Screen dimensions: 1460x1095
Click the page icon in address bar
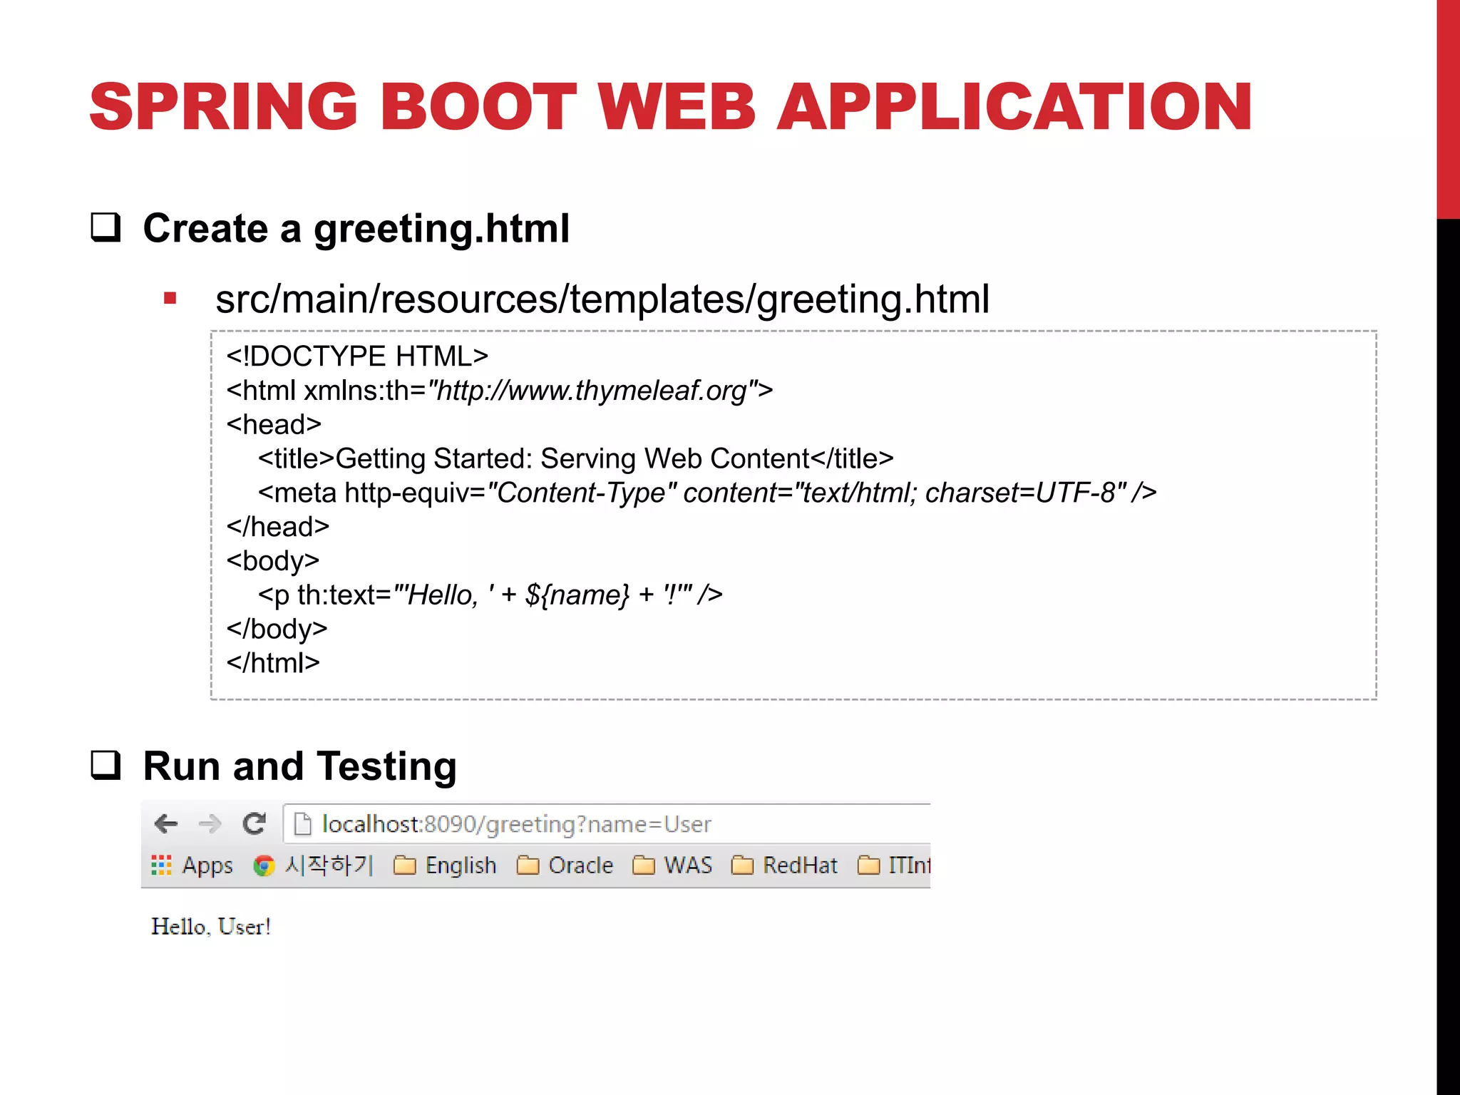303,824
